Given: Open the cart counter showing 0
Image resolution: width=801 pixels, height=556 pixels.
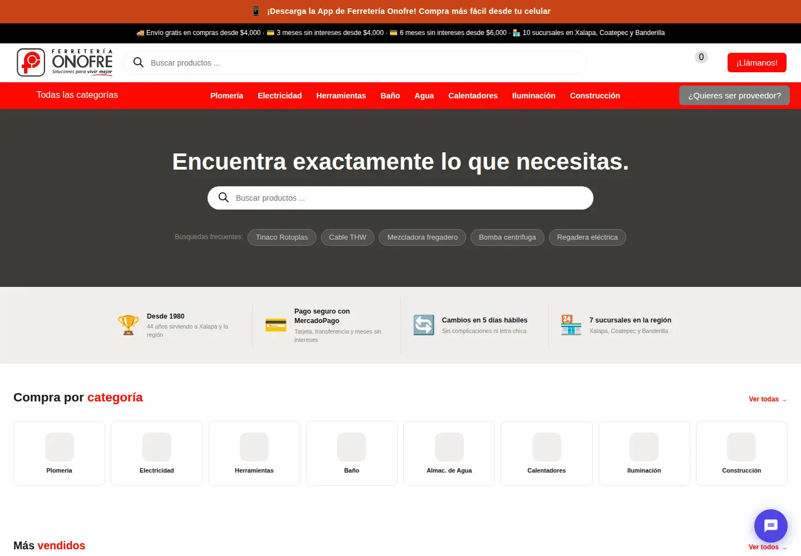Looking at the screenshot, I should tap(701, 57).
